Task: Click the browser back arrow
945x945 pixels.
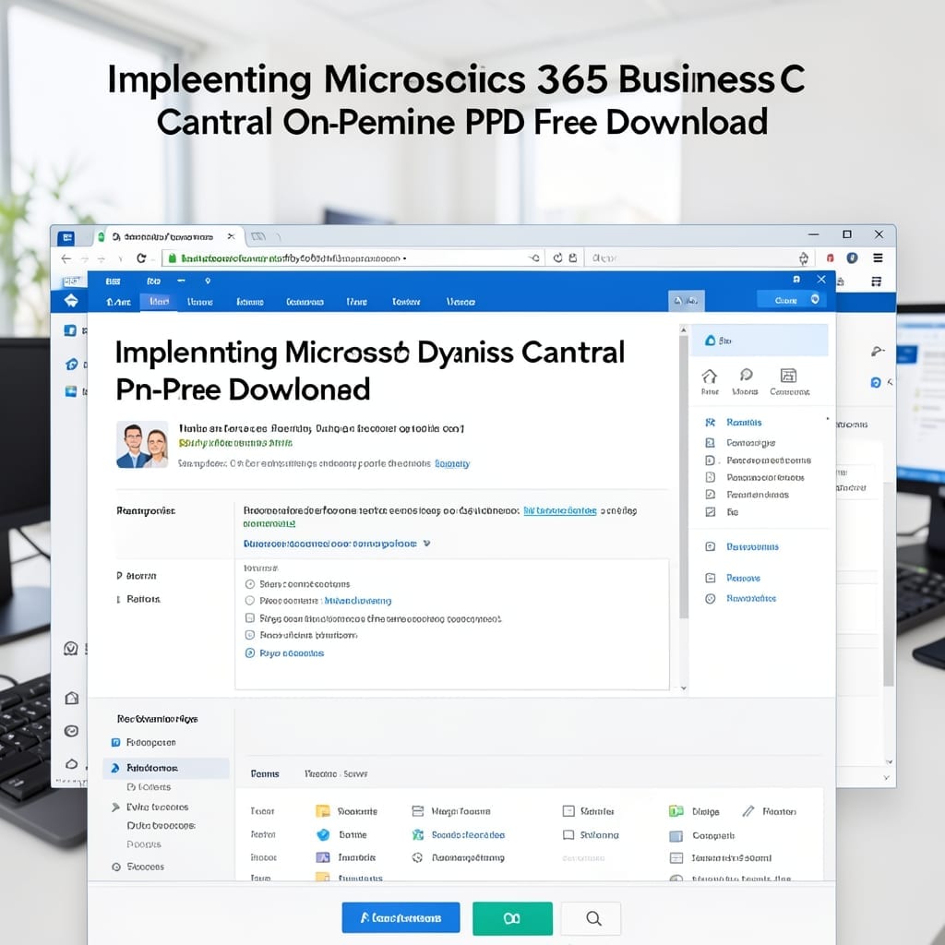Action: coord(66,258)
